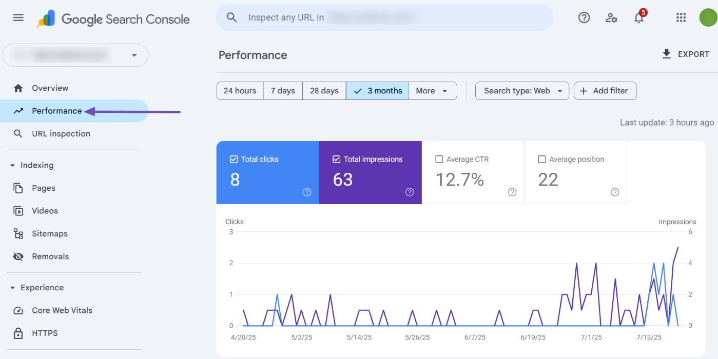
Task: Select the 24 hours date range
Action: [x=240, y=90]
